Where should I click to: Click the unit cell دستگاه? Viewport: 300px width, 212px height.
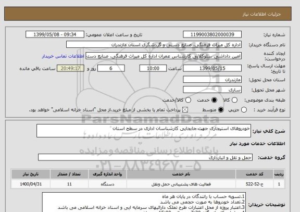107,184
